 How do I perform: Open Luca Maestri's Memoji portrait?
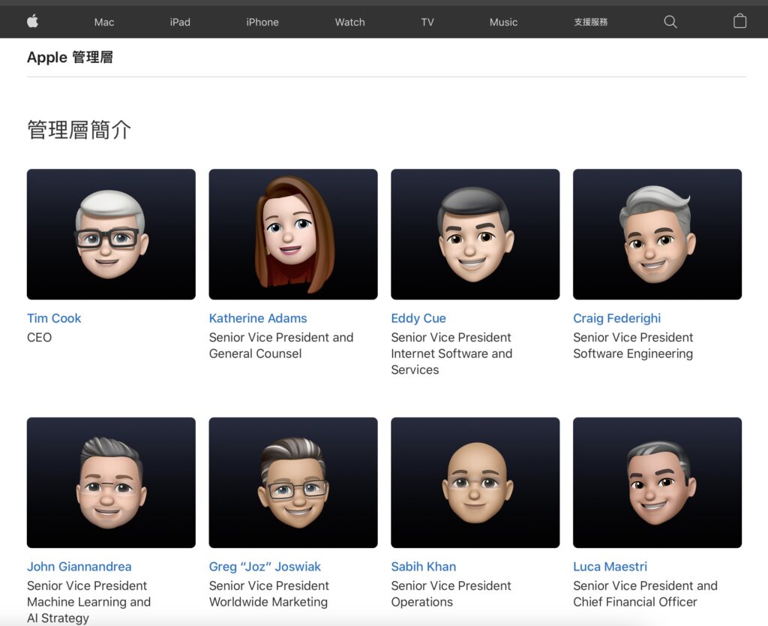click(657, 483)
